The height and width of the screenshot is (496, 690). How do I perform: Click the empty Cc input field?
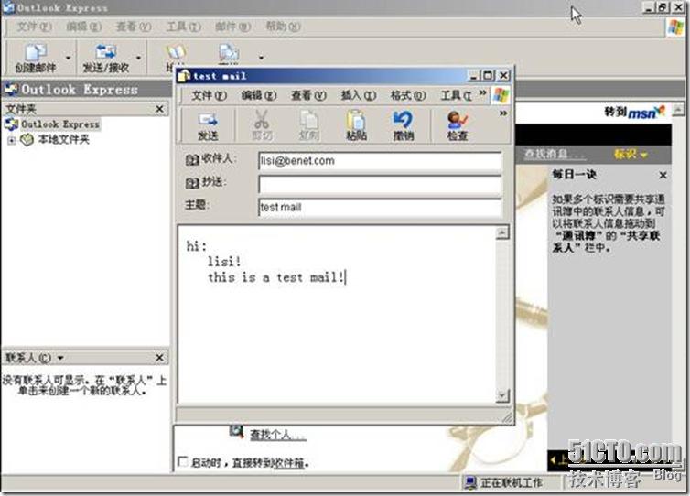click(x=380, y=185)
